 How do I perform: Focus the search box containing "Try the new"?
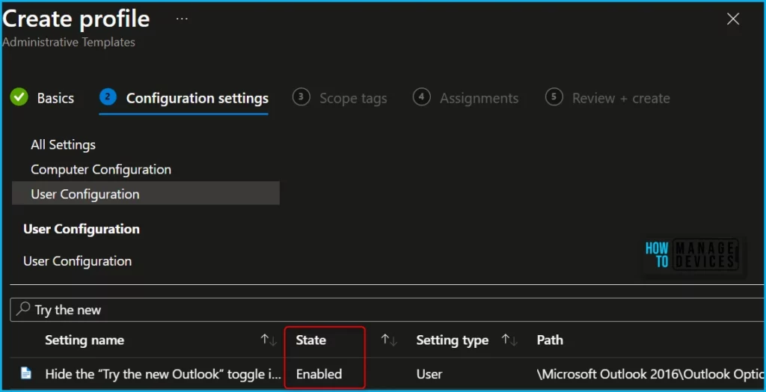pos(388,310)
